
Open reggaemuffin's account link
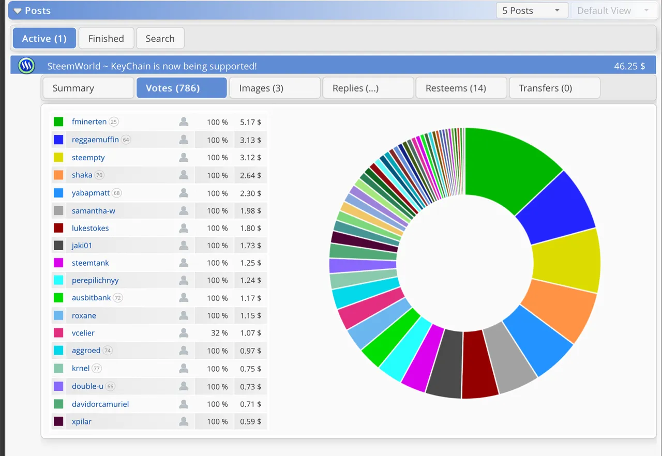point(95,140)
